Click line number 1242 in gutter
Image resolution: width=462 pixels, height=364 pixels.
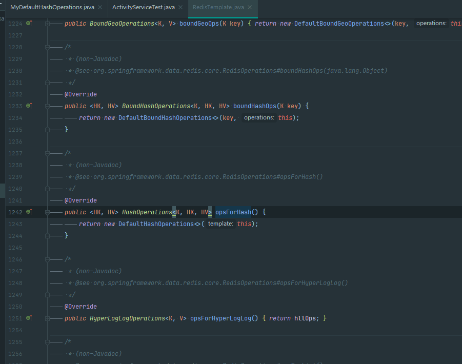(x=15, y=212)
